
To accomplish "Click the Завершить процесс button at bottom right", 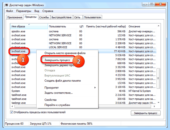I will (x=146, y=113).
